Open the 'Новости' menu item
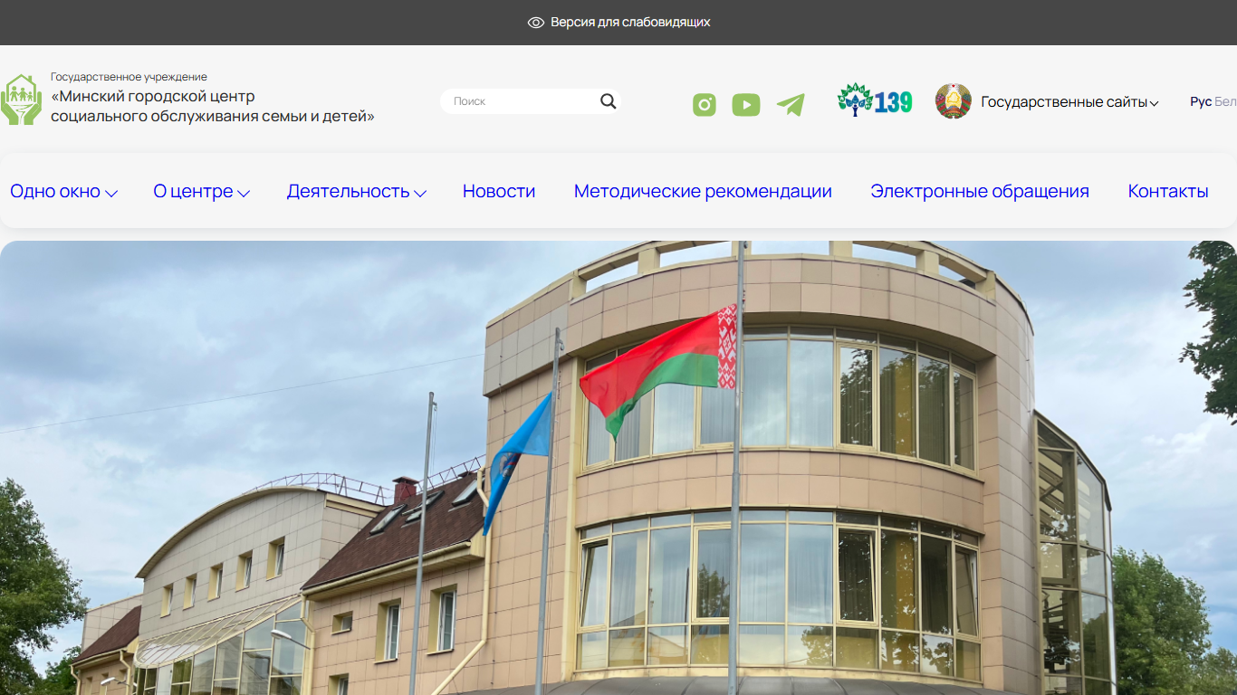The image size is (1237, 695). tap(499, 192)
